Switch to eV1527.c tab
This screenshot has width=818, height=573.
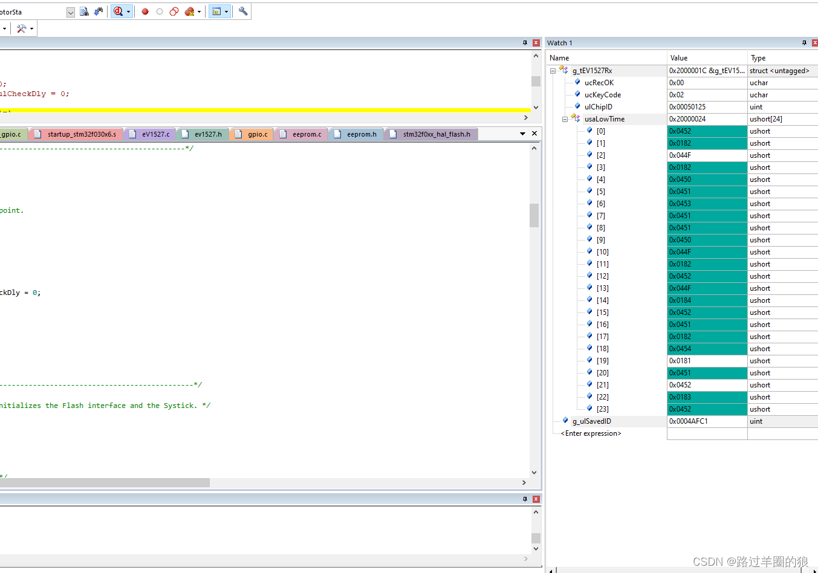(x=150, y=134)
